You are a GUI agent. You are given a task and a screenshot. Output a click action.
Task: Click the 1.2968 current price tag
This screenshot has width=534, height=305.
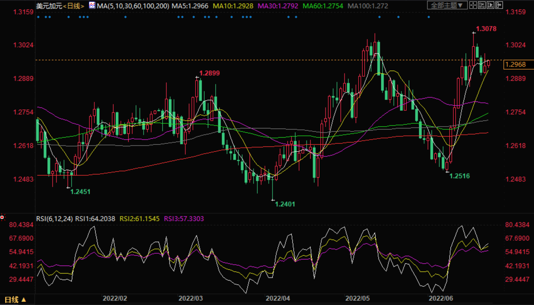click(516, 65)
